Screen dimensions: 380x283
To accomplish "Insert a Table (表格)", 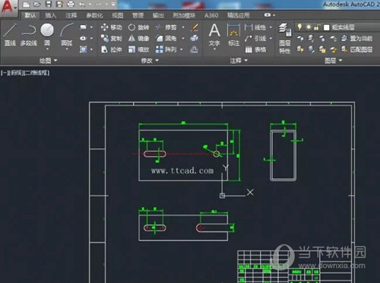I will 255,49.
